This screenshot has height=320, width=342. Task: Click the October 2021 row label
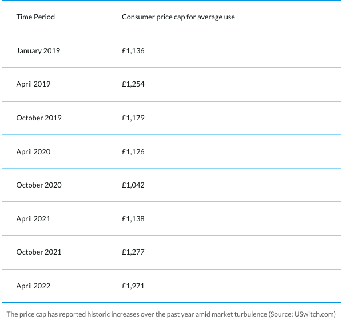pyautogui.click(x=39, y=252)
